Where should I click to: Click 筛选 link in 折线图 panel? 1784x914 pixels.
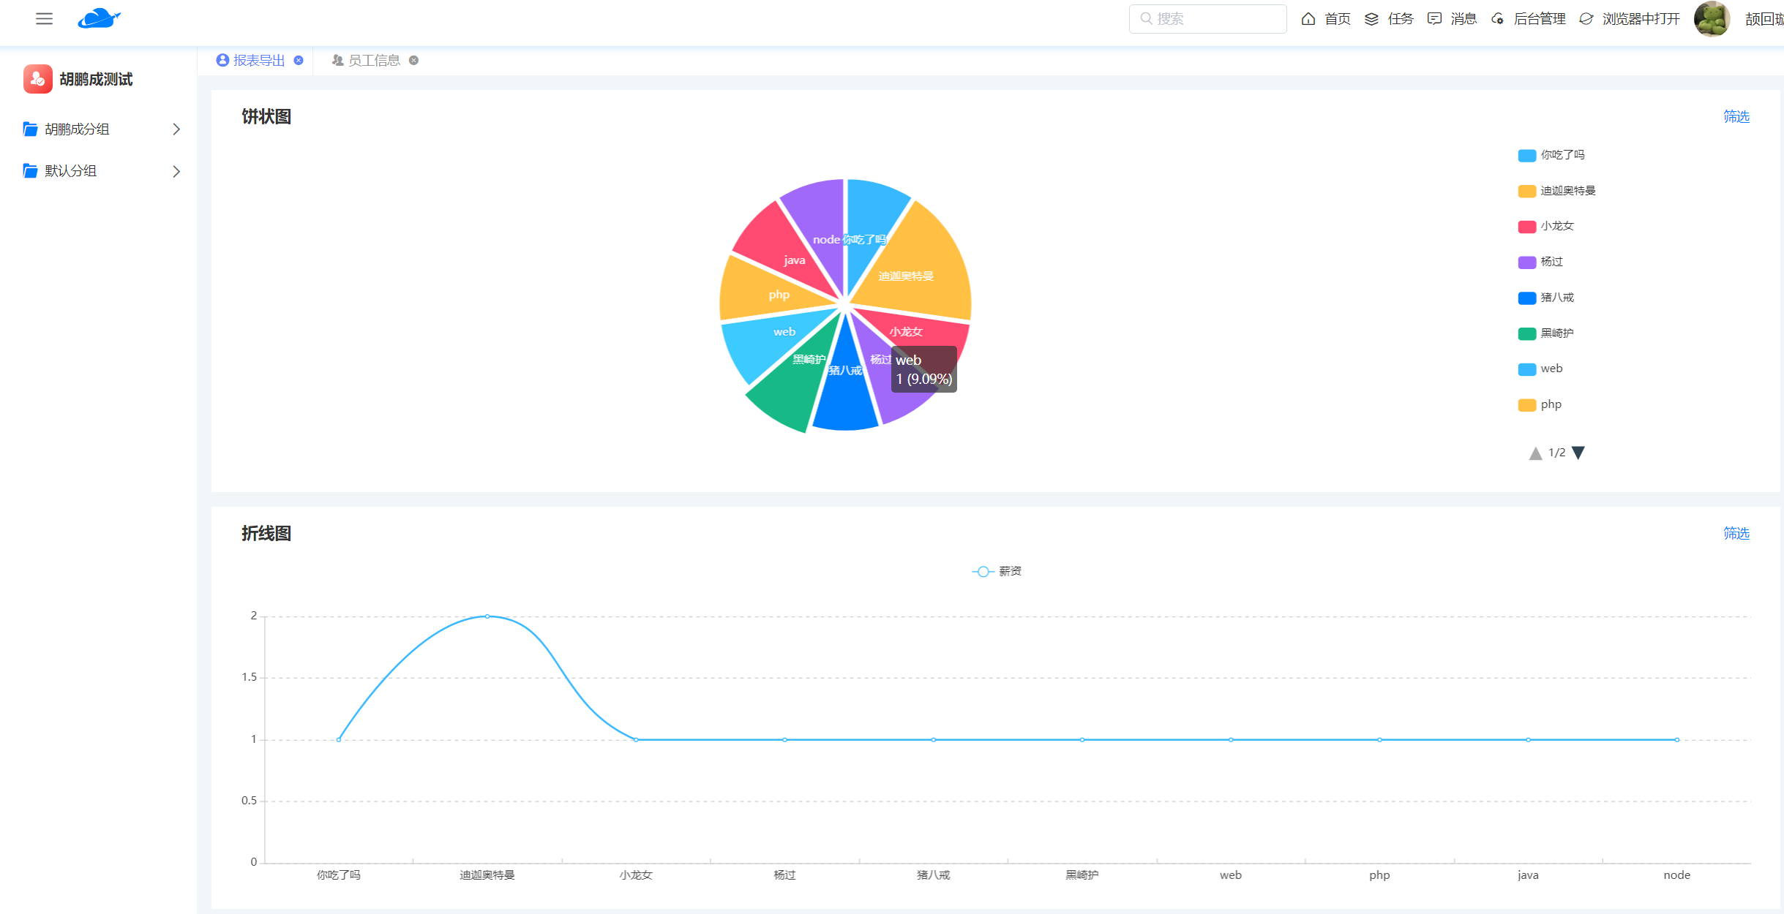(x=1736, y=533)
